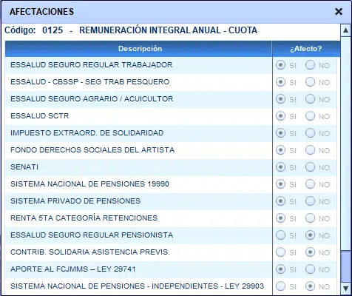Select SI for ESSALUD SCTR

pyautogui.click(x=280, y=116)
